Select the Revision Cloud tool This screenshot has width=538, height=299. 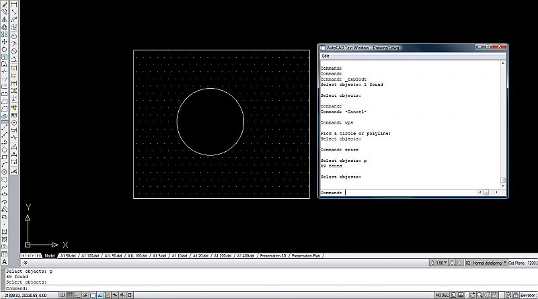5,179
